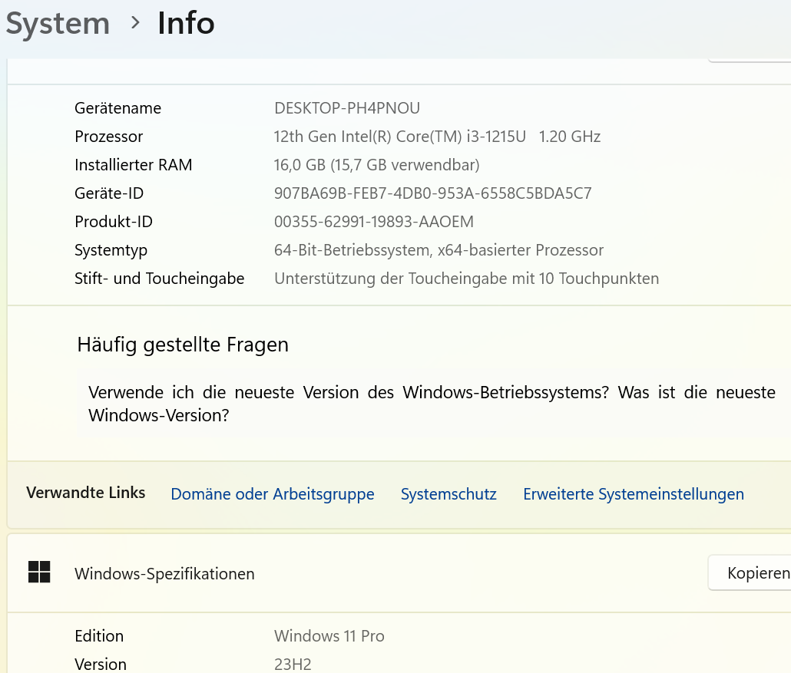Select the Windows 11 Pro edition value
The image size is (791, 673).
pos(329,636)
